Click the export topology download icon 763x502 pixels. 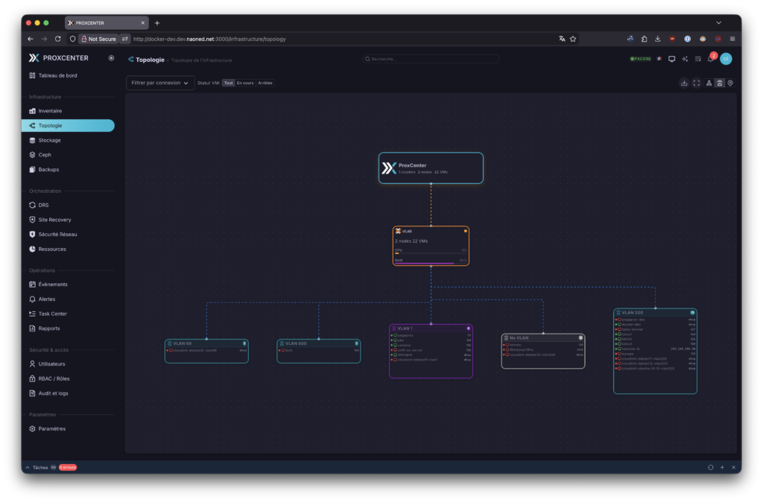pyautogui.click(x=684, y=83)
